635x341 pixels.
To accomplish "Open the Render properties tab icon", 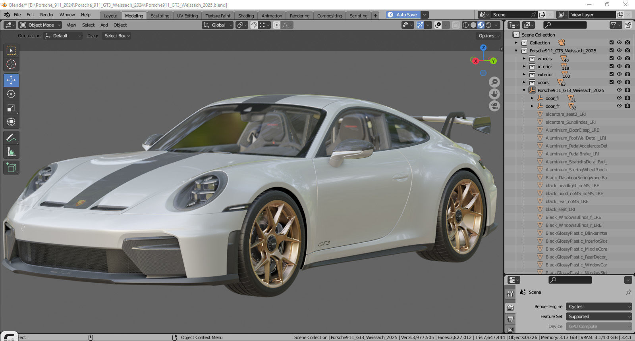I will pos(510,308).
